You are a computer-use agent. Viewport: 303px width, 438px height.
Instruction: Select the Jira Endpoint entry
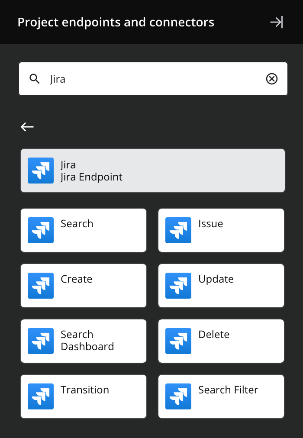[152, 171]
